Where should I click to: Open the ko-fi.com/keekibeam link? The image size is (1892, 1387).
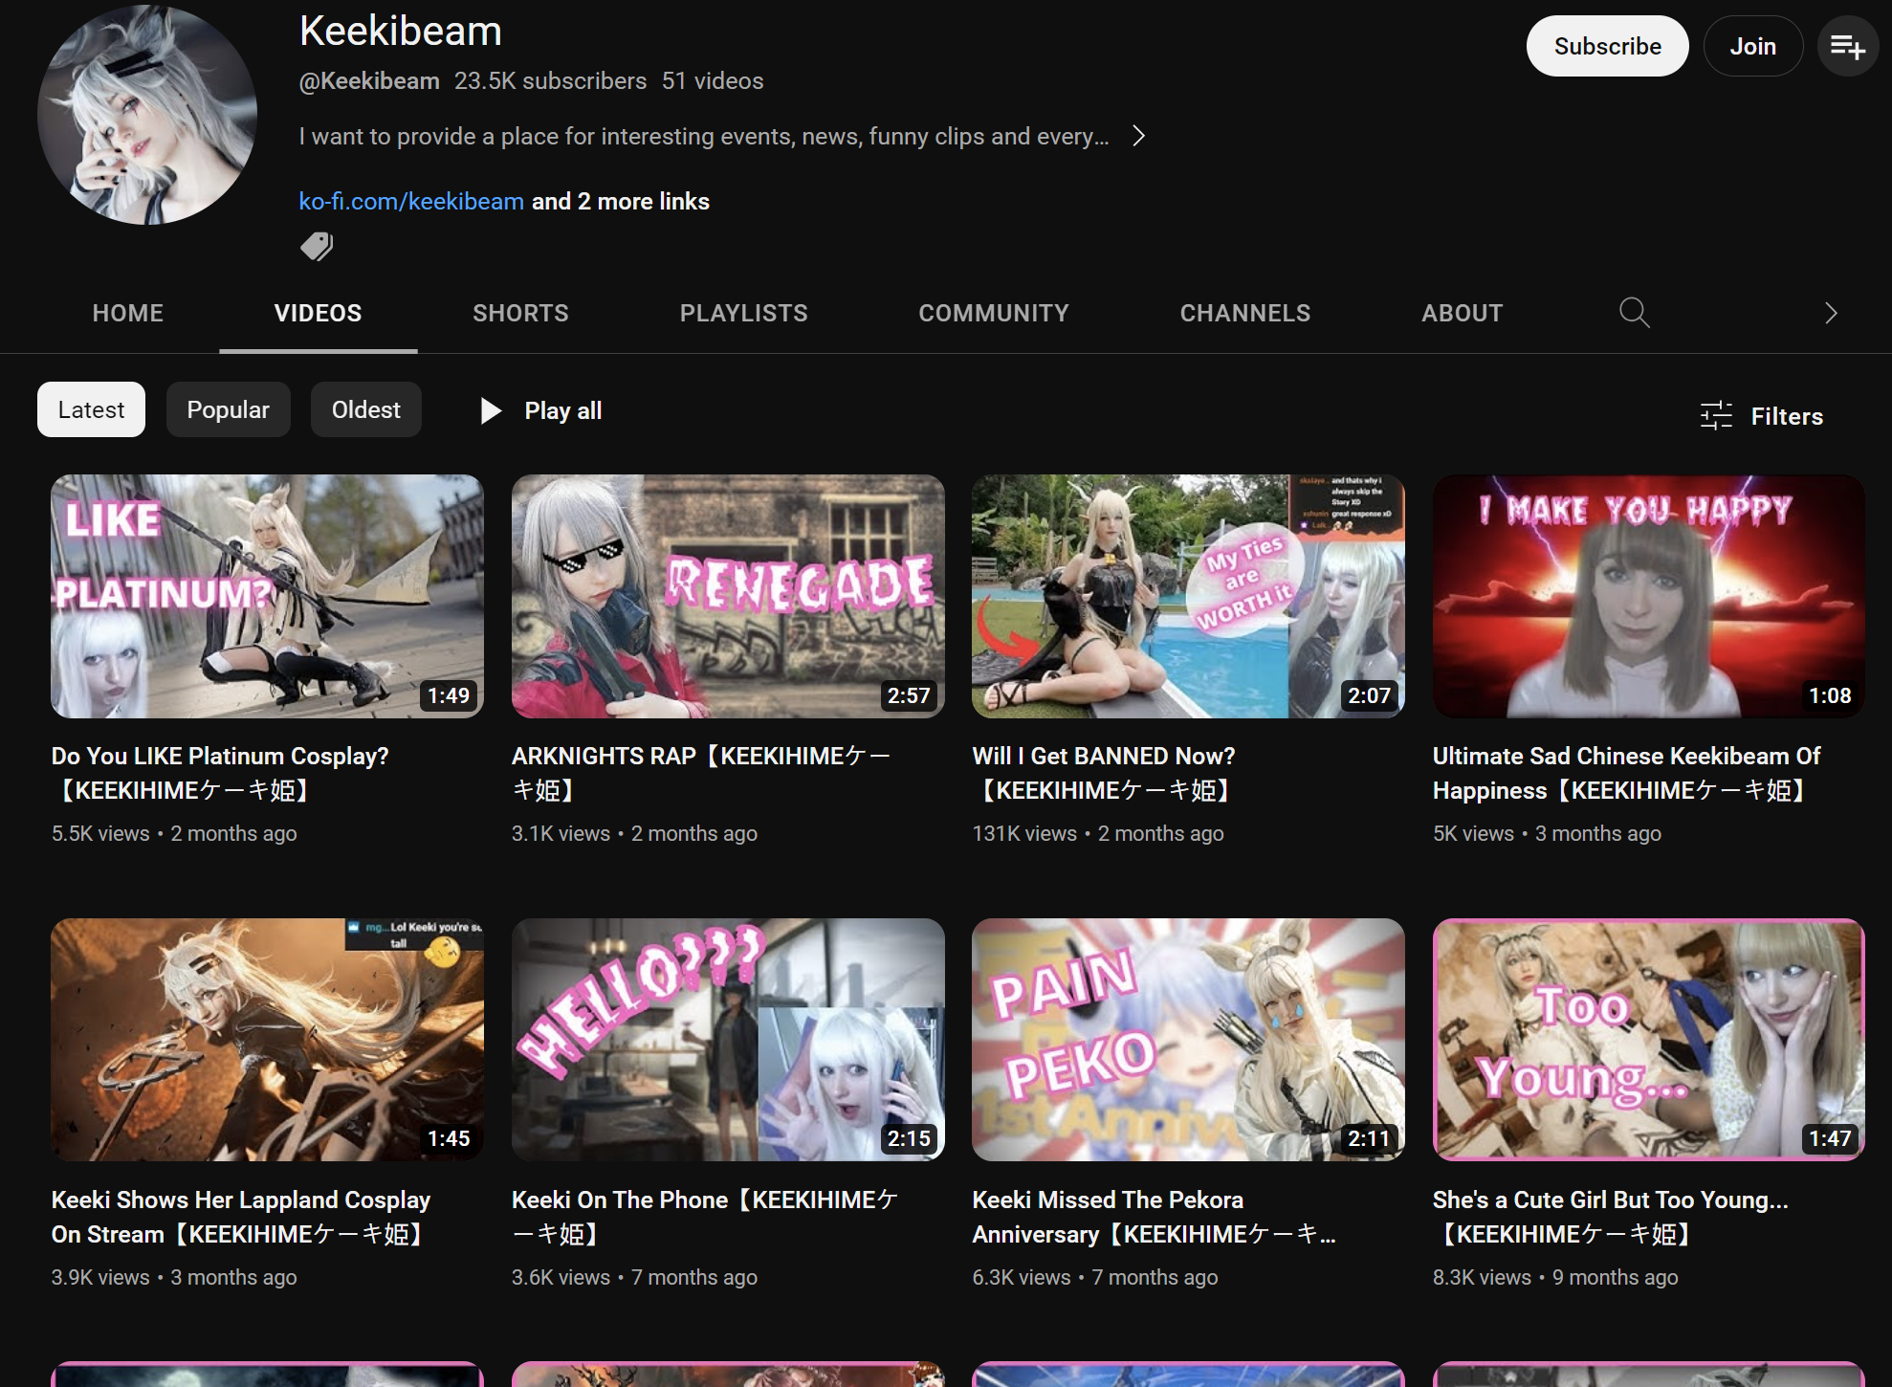tap(411, 201)
